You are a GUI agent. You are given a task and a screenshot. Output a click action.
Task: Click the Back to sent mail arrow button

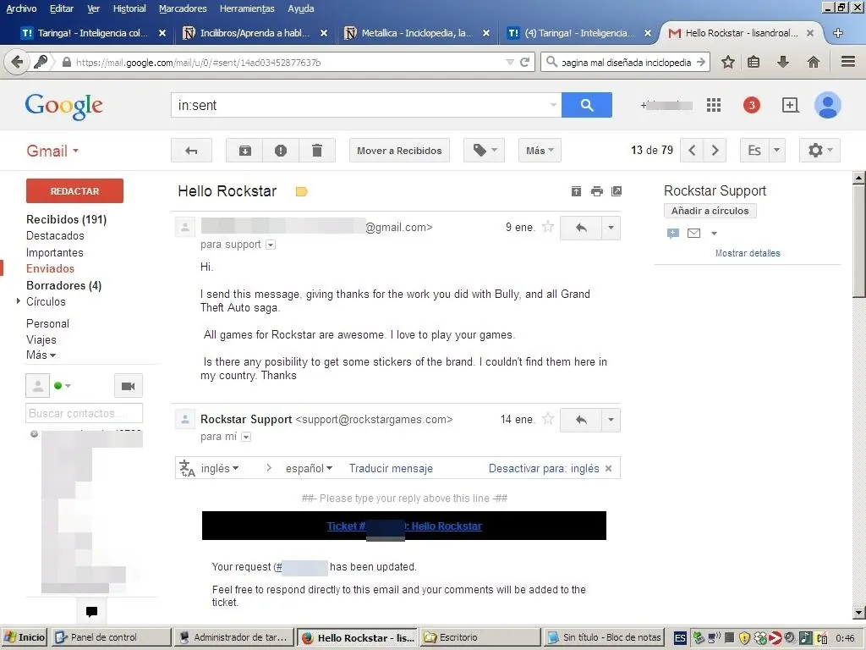[x=191, y=151]
